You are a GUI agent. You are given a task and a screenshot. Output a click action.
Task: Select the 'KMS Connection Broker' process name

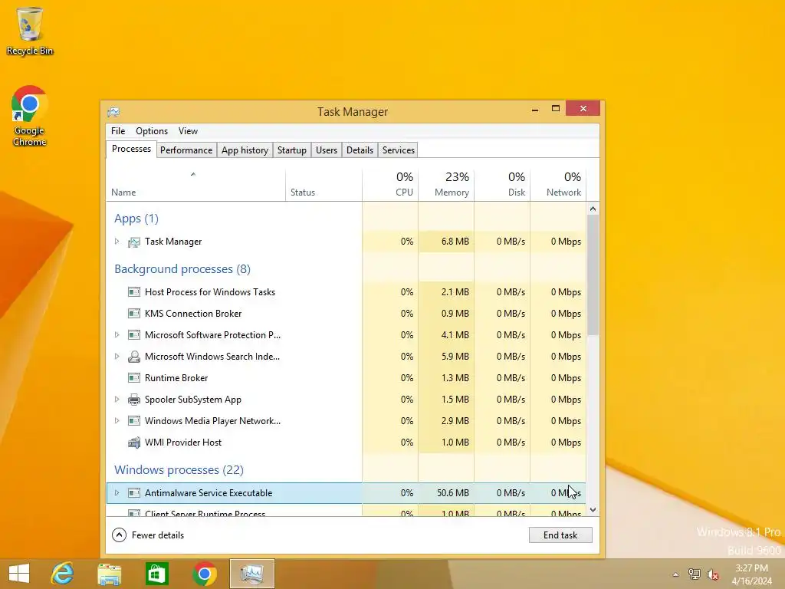coord(193,314)
